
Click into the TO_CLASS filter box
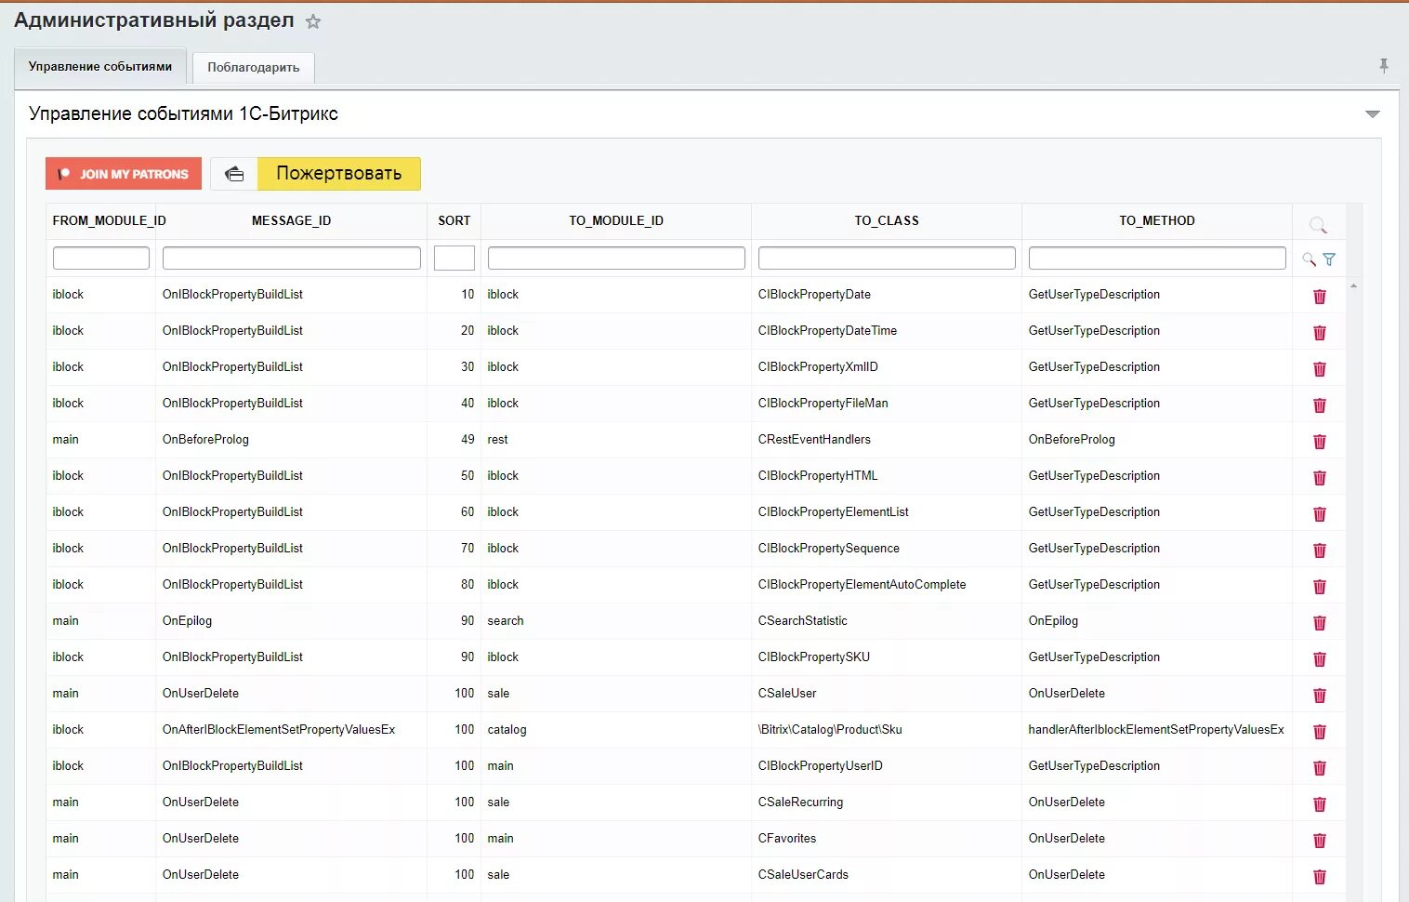[x=886, y=259]
